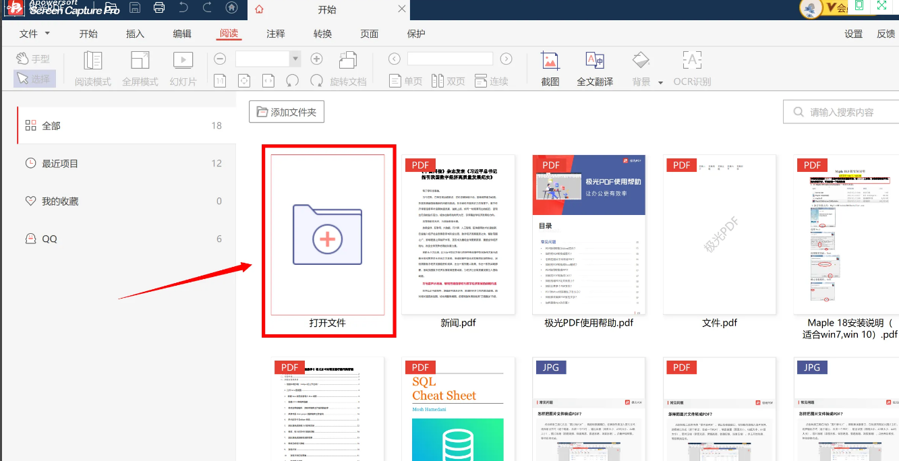Image resolution: width=899 pixels, height=461 pixels.
Task: Switch to 双页 double page view
Action: tap(448, 81)
